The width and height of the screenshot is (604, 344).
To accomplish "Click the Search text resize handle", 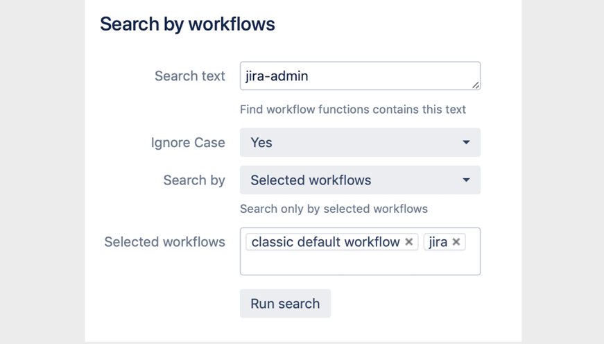I will click(475, 85).
